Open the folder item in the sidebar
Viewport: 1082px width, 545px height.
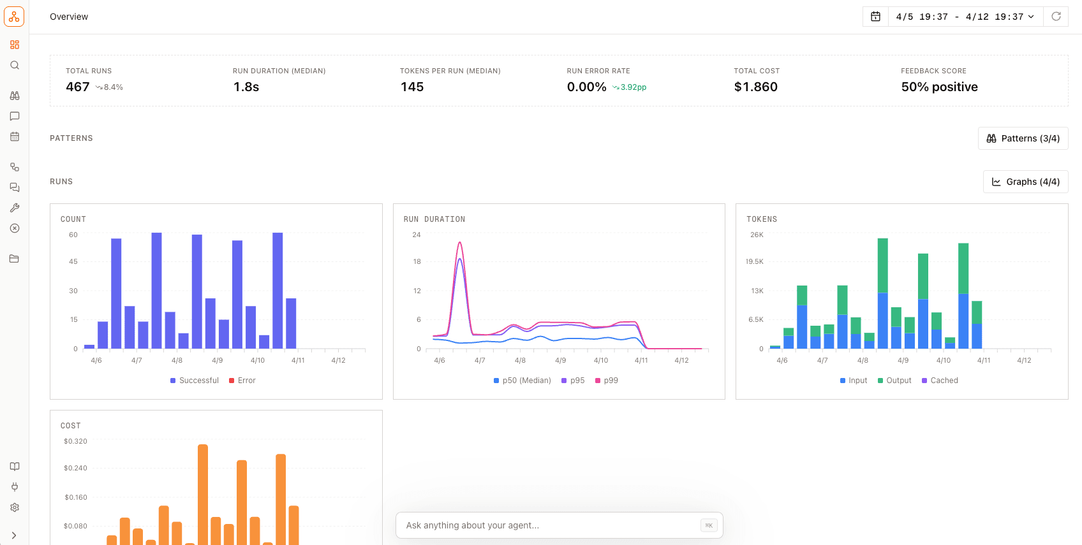[x=15, y=259]
